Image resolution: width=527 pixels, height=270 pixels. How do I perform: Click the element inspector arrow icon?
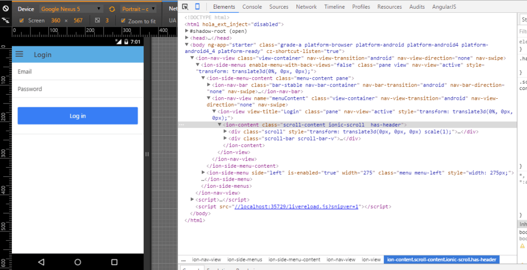coord(185,7)
